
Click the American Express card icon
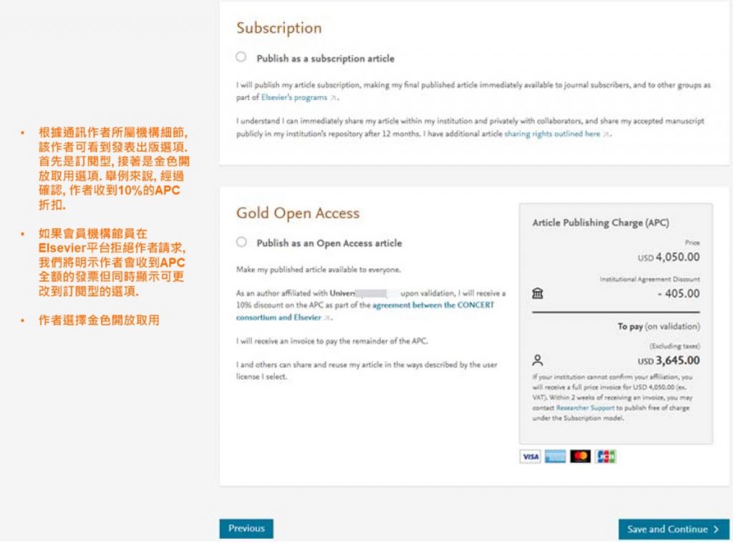pos(555,456)
